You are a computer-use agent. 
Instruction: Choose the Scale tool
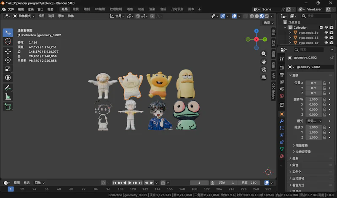[x=8, y=69]
